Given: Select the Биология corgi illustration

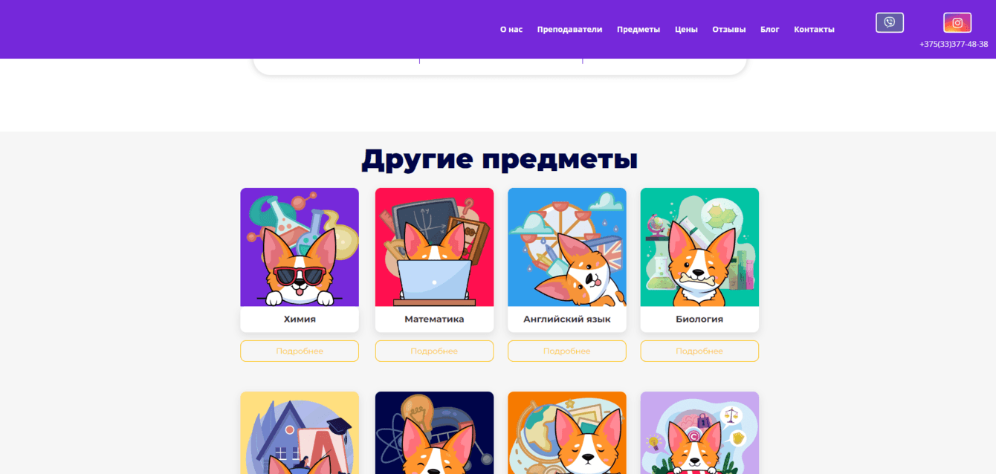Looking at the screenshot, I should 699,247.
